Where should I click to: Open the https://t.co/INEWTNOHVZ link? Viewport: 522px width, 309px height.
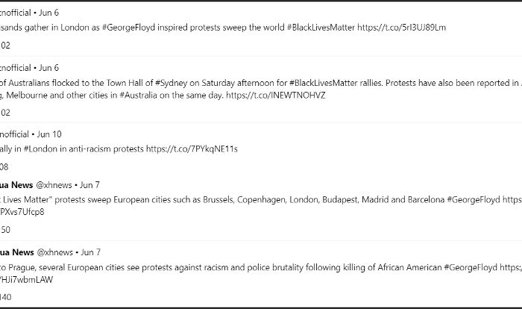point(276,96)
